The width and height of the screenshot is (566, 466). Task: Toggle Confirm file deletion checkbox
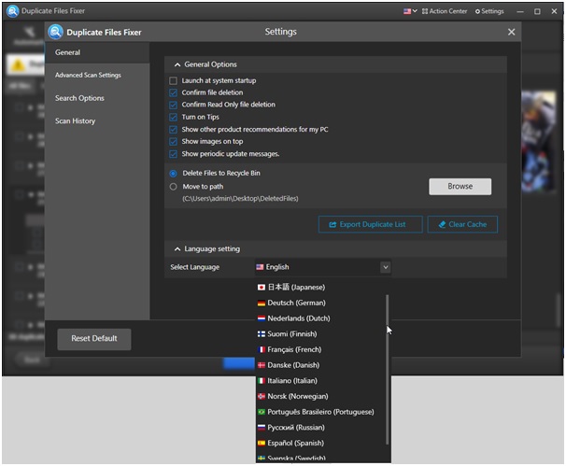(174, 92)
